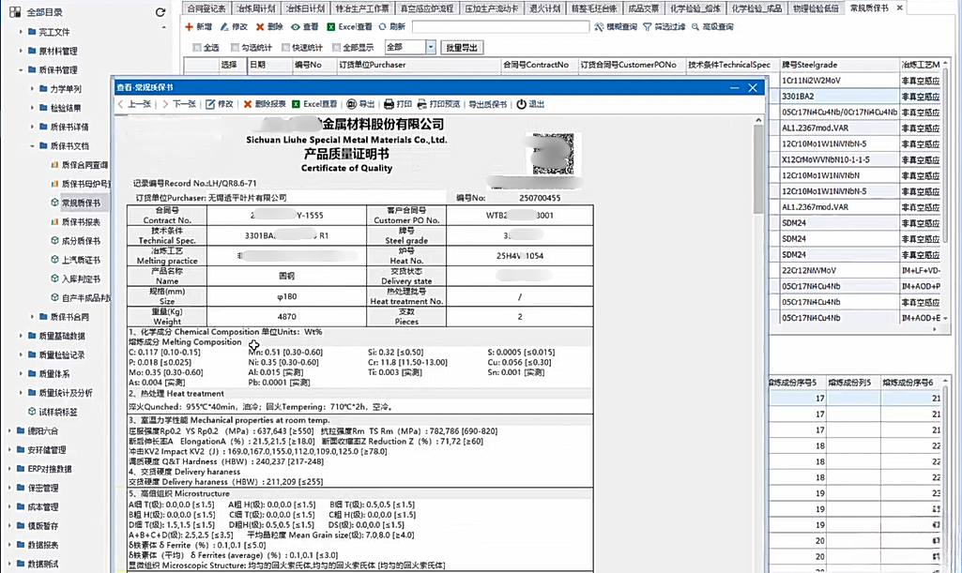Click the 打印 printer icon
This screenshot has width=962, height=573.
(389, 104)
